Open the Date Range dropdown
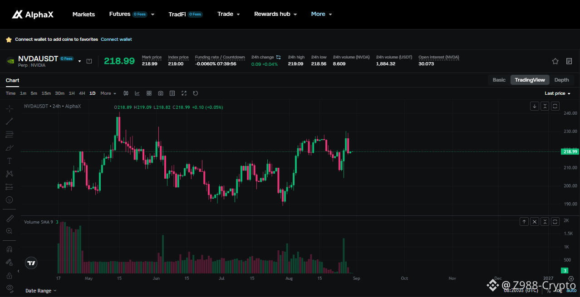580x297 pixels. click(x=41, y=291)
